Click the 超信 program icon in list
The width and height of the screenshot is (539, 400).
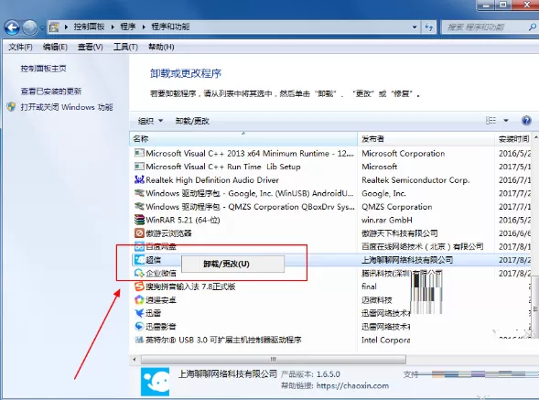tap(139, 260)
